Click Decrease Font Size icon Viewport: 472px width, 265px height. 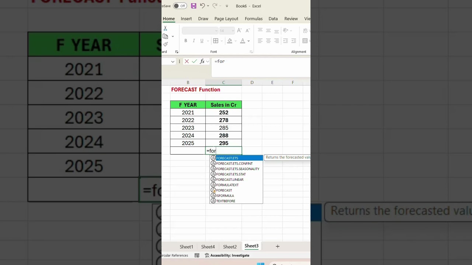click(x=247, y=31)
